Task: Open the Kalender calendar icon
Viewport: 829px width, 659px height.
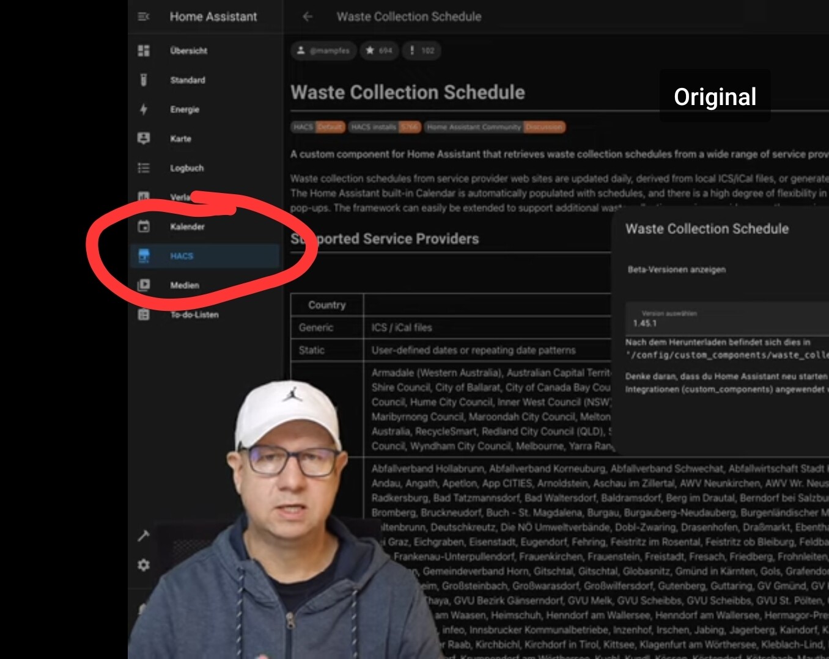Action: (144, 227)
